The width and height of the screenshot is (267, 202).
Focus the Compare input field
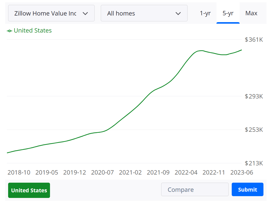pos(195,190)
